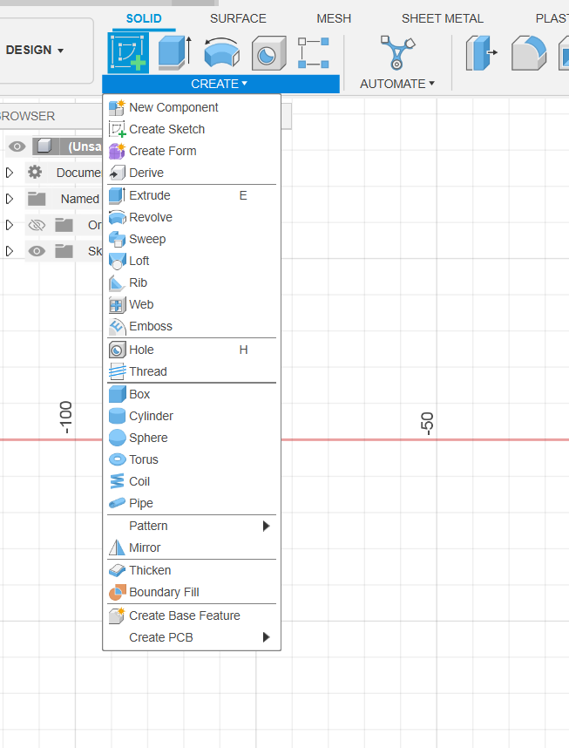Choose New Component from Create menu

(x=192, y=107)
